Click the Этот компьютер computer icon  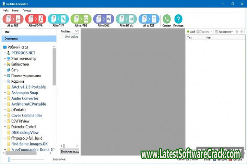tap(9, 58)
